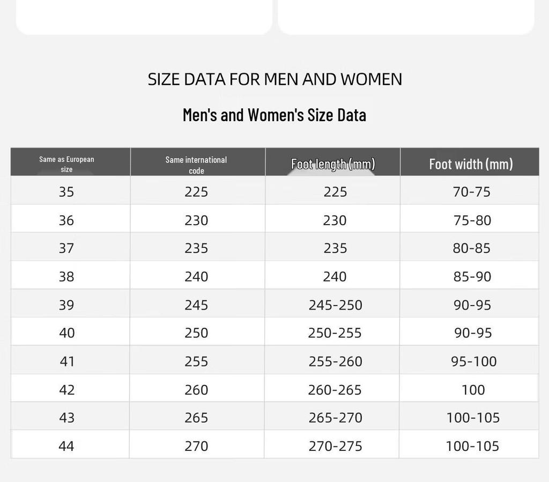The image size is (549, 482).
Task: Select European size 38 cell
Action: click(x=66, y=277)
